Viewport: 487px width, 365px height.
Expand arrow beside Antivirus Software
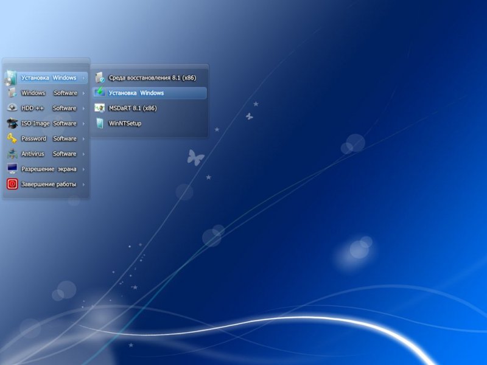[x=83, y=154]
